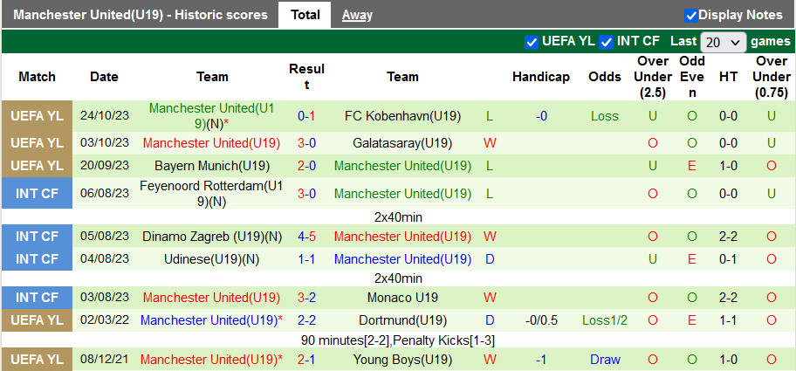Uncheck the INT CF filter checkbox
This screenshot has width=796, height=371.
(x=607, y=42)
